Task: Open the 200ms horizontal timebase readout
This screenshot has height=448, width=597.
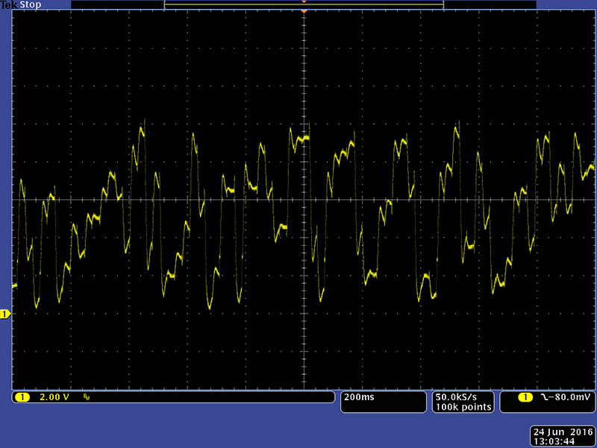Action: pyautogui.click(x=357, y=397)
